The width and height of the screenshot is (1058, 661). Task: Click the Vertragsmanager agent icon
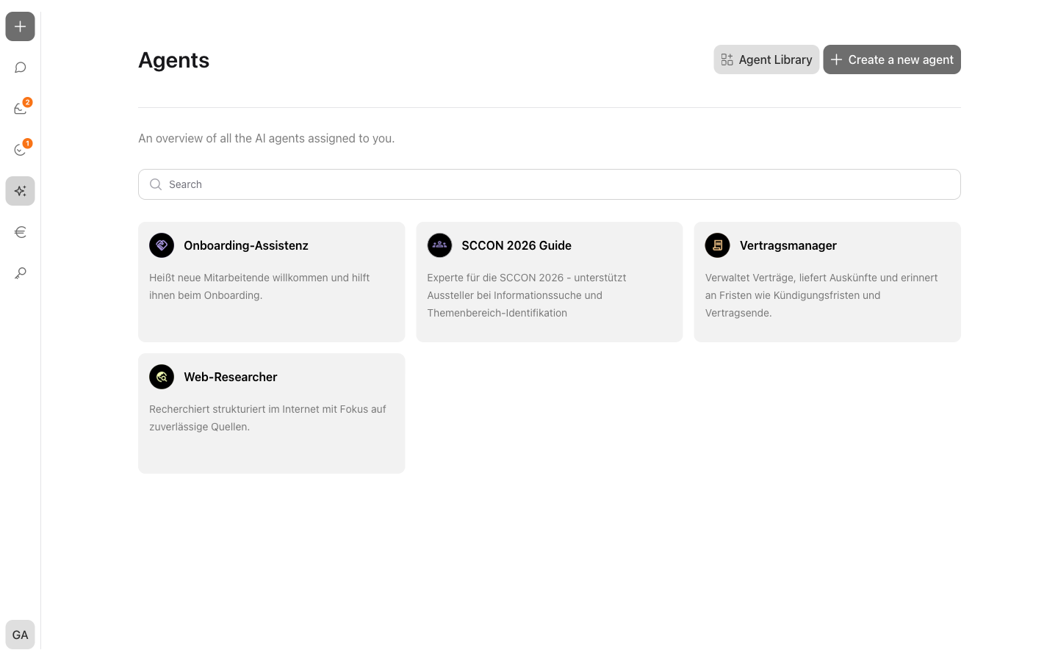coord(717,245)
